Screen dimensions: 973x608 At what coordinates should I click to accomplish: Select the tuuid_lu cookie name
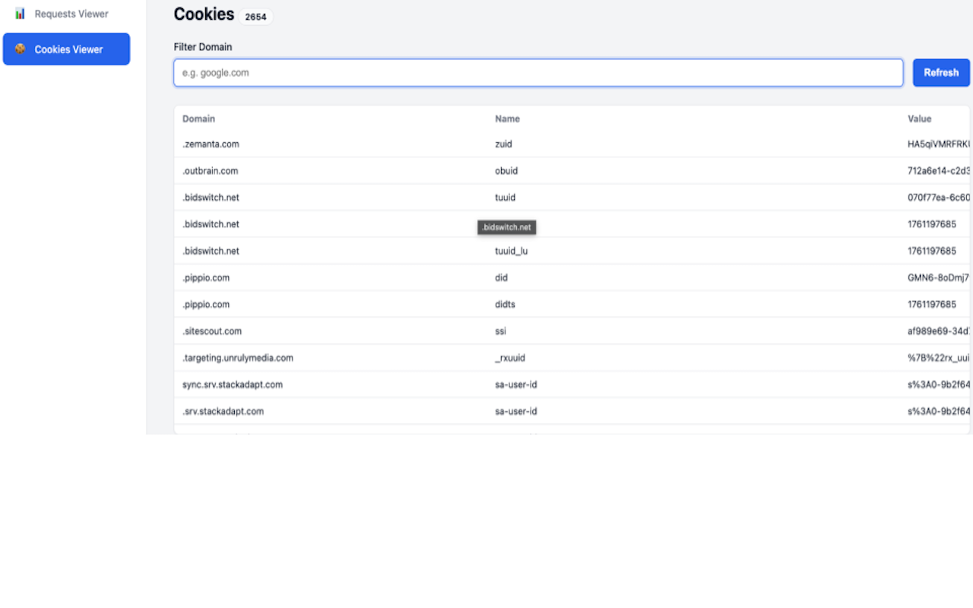point(511,251)
